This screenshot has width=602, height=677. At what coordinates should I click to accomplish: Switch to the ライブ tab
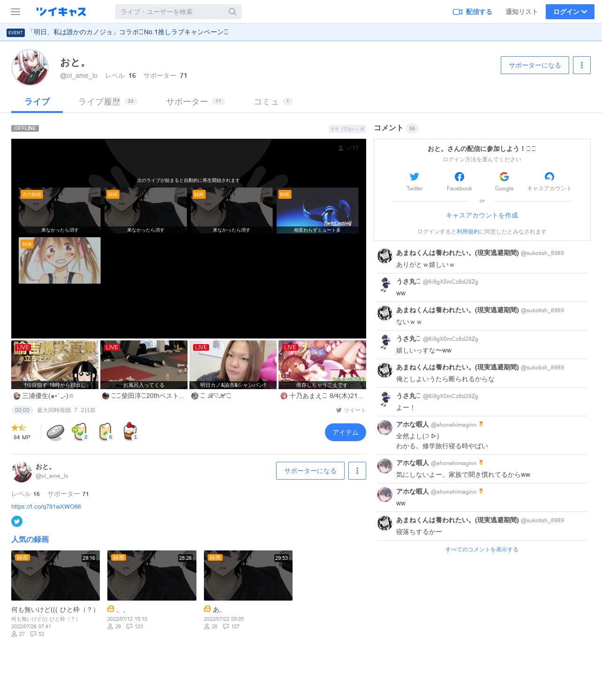click(x=37, y=102)
